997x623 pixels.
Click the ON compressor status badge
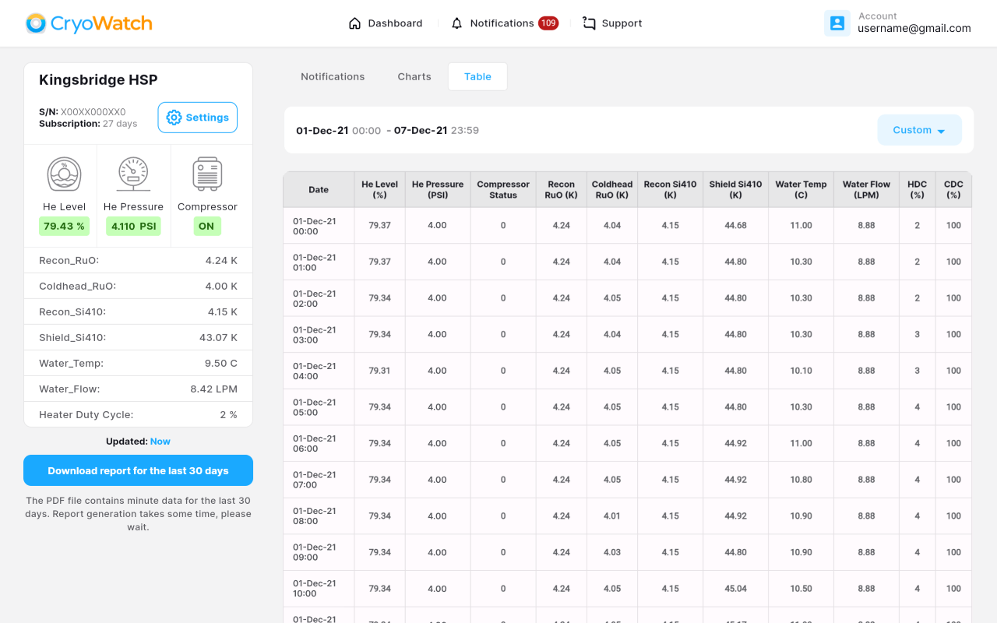click(206, 227)
